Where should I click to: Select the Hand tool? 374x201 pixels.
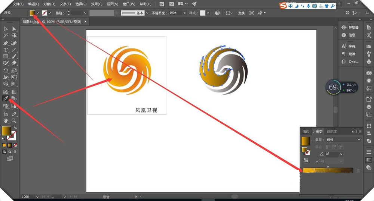click(x=6, y=121)
